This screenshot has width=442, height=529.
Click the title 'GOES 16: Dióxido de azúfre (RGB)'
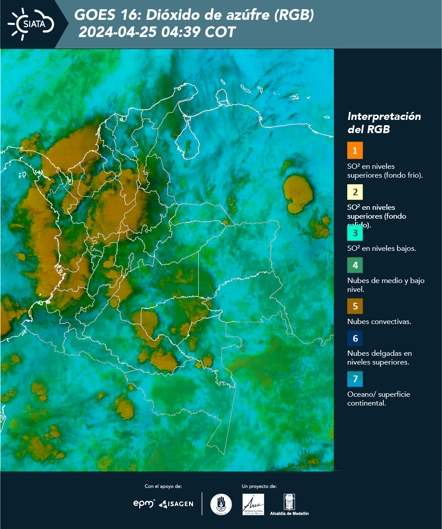tap(194, 15)
